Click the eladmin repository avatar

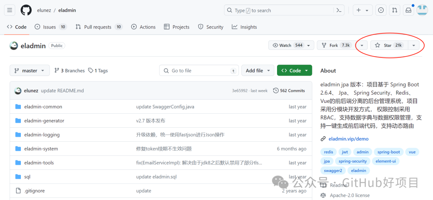tap(14, 46)
